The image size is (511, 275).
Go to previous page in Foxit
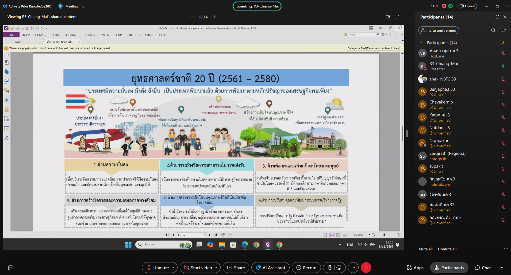coord(173,235)
